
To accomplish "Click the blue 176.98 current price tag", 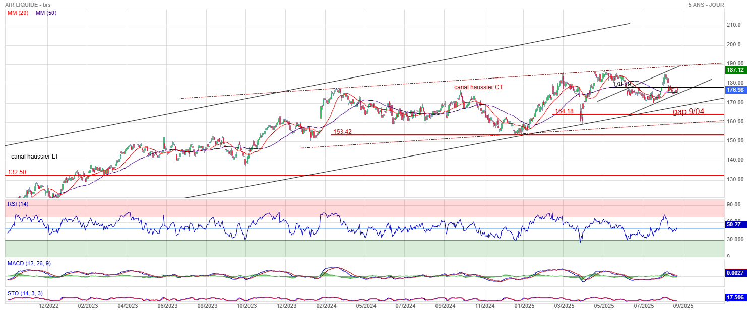I will (x=734, y=90).
